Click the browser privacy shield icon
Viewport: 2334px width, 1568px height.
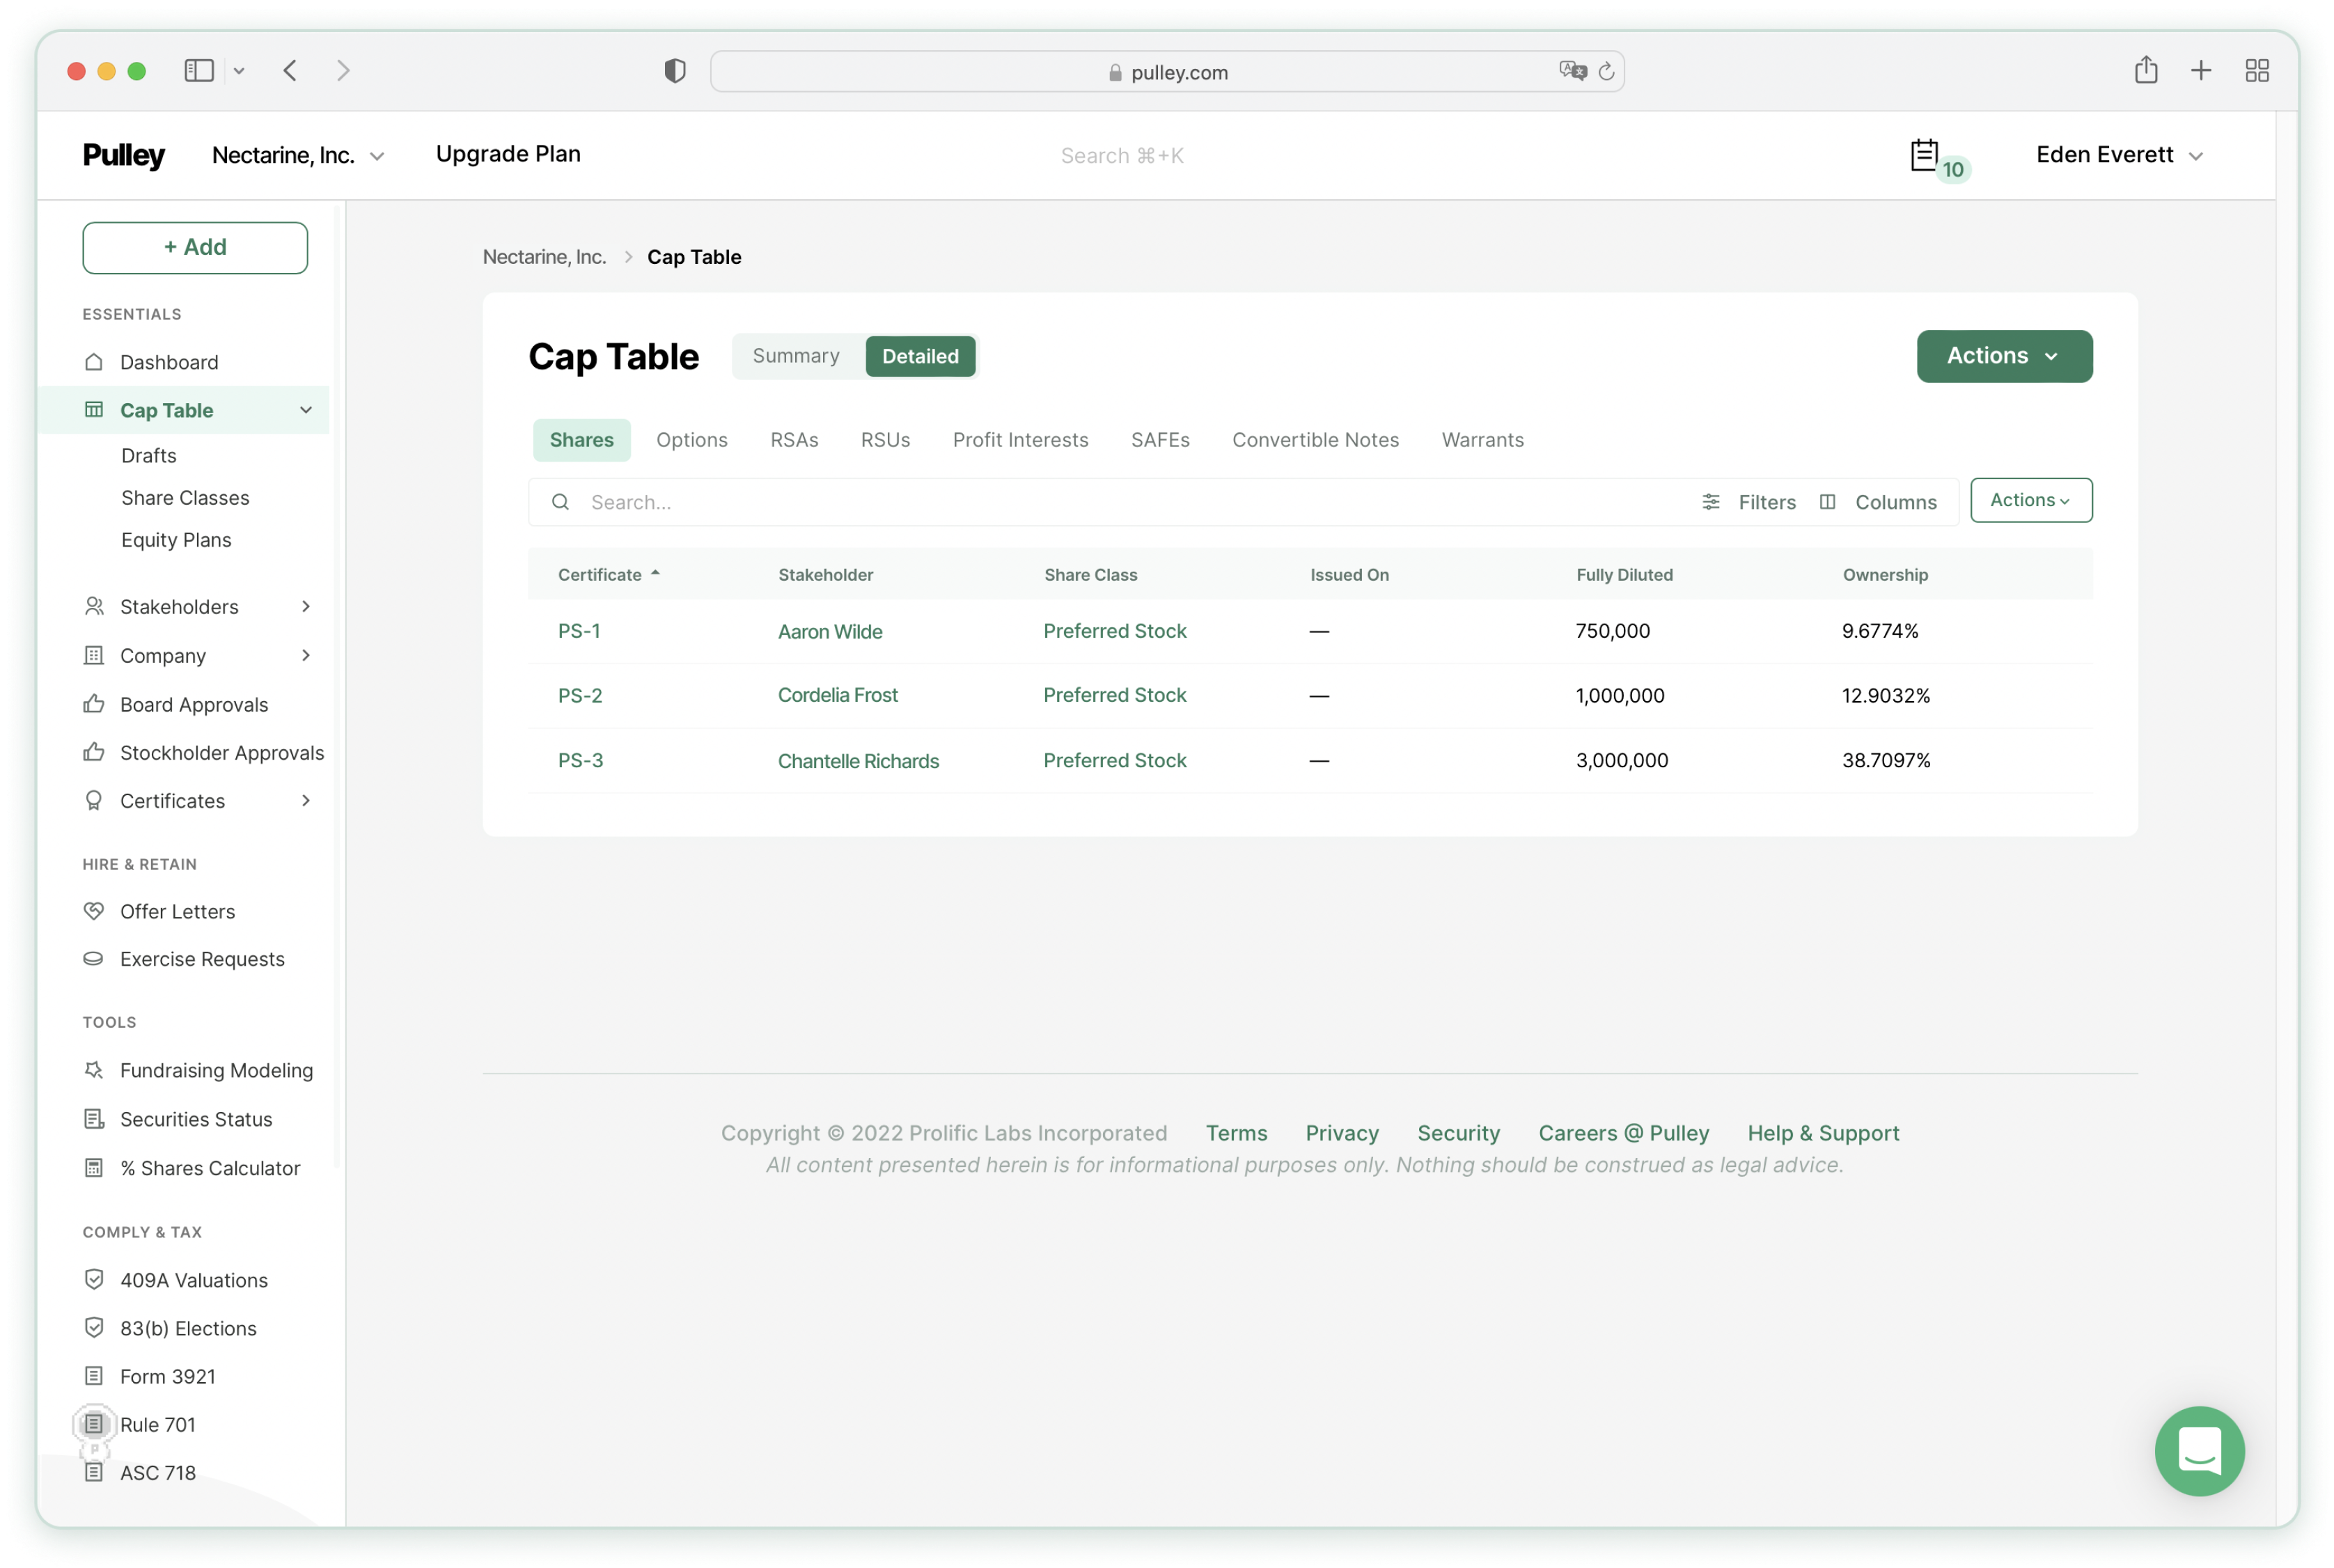(x=675, y=71)
